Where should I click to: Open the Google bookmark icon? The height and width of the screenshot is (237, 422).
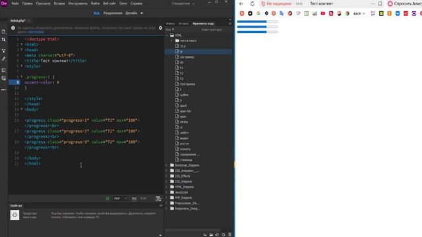pyautogui.click(x=258, y=13)
